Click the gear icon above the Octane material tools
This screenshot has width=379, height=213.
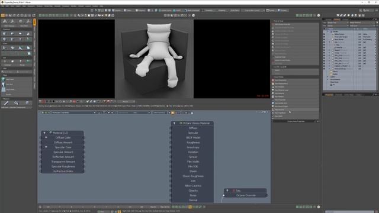pos(319,15)
